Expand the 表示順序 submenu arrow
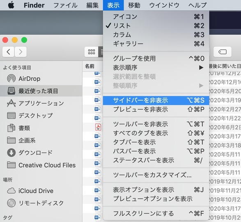241x222 pixels. click(x=201, y=67)
